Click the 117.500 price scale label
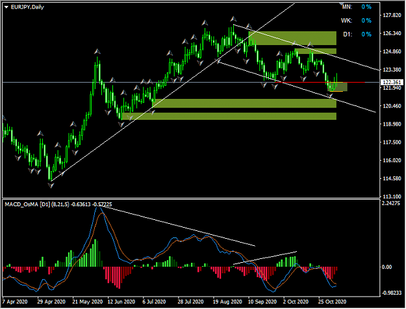Image resolution: width=406 pixels, height=309 pixels. [x=392, y=142]
